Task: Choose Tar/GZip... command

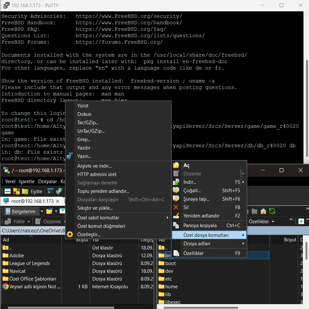Action: tap(118, 123)
